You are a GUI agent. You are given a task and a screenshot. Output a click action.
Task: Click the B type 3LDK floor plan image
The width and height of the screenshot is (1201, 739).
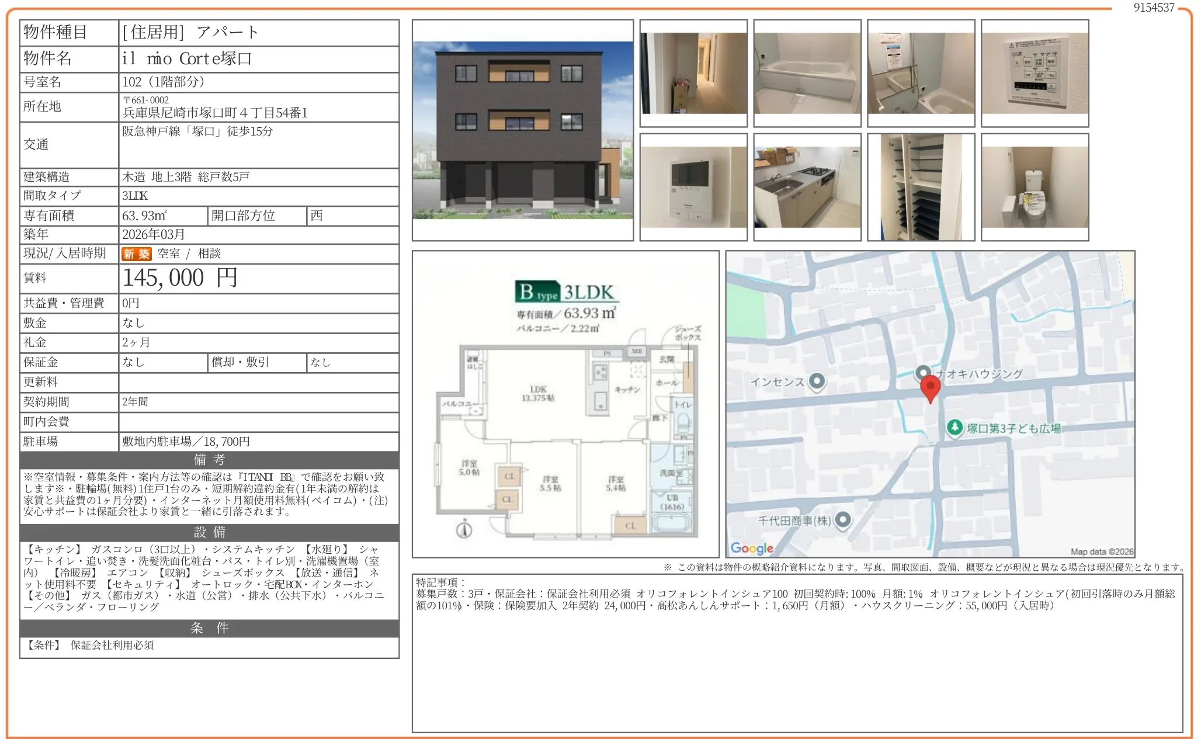(565, 403)
